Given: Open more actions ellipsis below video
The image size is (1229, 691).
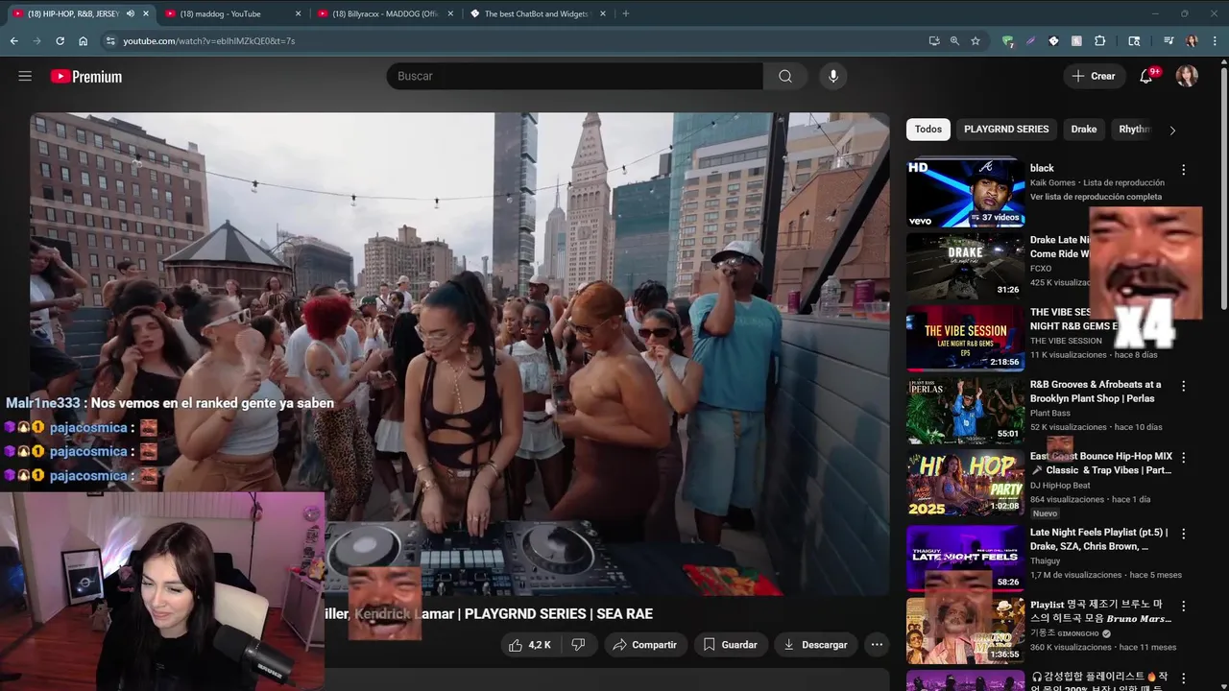Looking at the screenshot, I should 877,645.
